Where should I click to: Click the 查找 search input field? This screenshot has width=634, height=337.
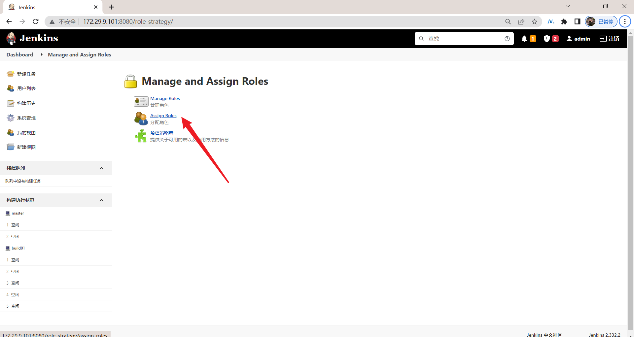(464, 39)
